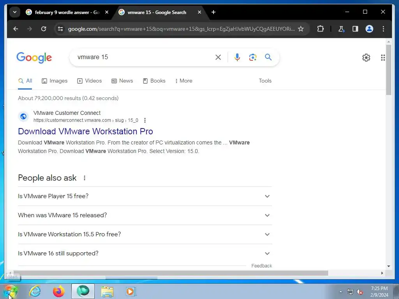Switch to the february 9 wordle answer tab
The image size is (399, 299).
point(67,12)
